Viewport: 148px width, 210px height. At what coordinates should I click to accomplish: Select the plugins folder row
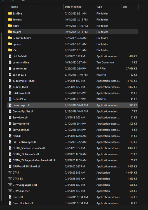[x=73, y=32]
